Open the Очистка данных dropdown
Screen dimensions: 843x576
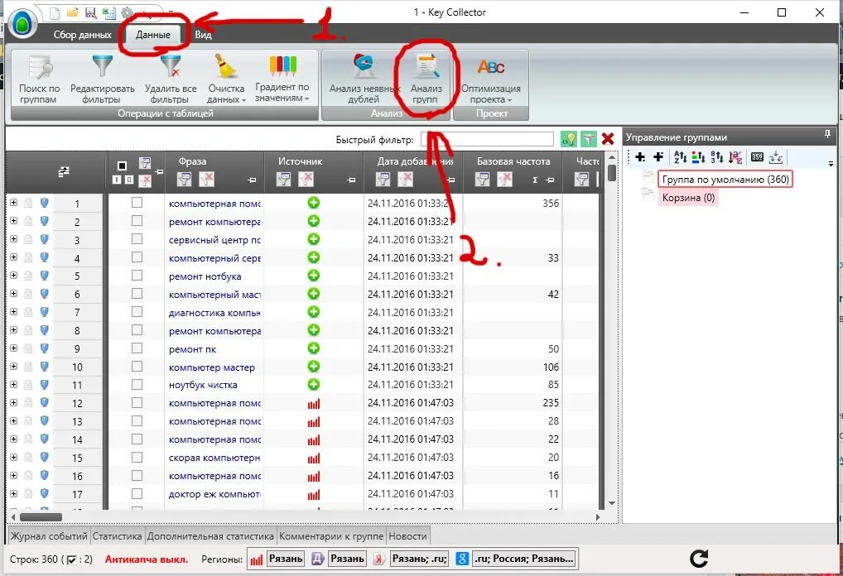click(x=226, y=79)
